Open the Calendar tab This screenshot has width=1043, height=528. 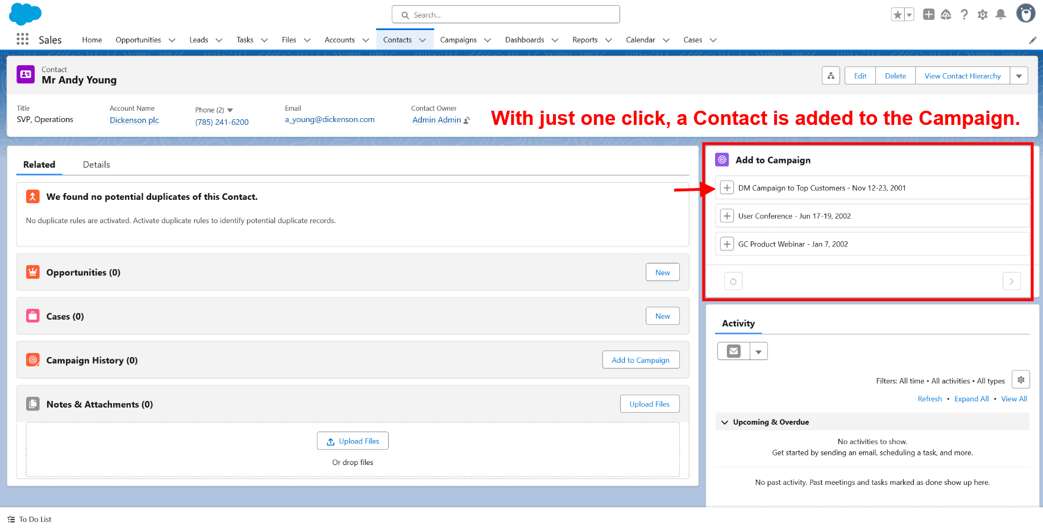(x=641, y=40)
